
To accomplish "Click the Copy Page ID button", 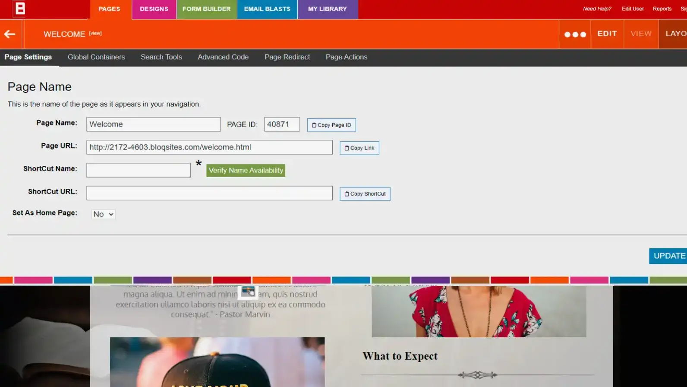I will pos(331,125).
